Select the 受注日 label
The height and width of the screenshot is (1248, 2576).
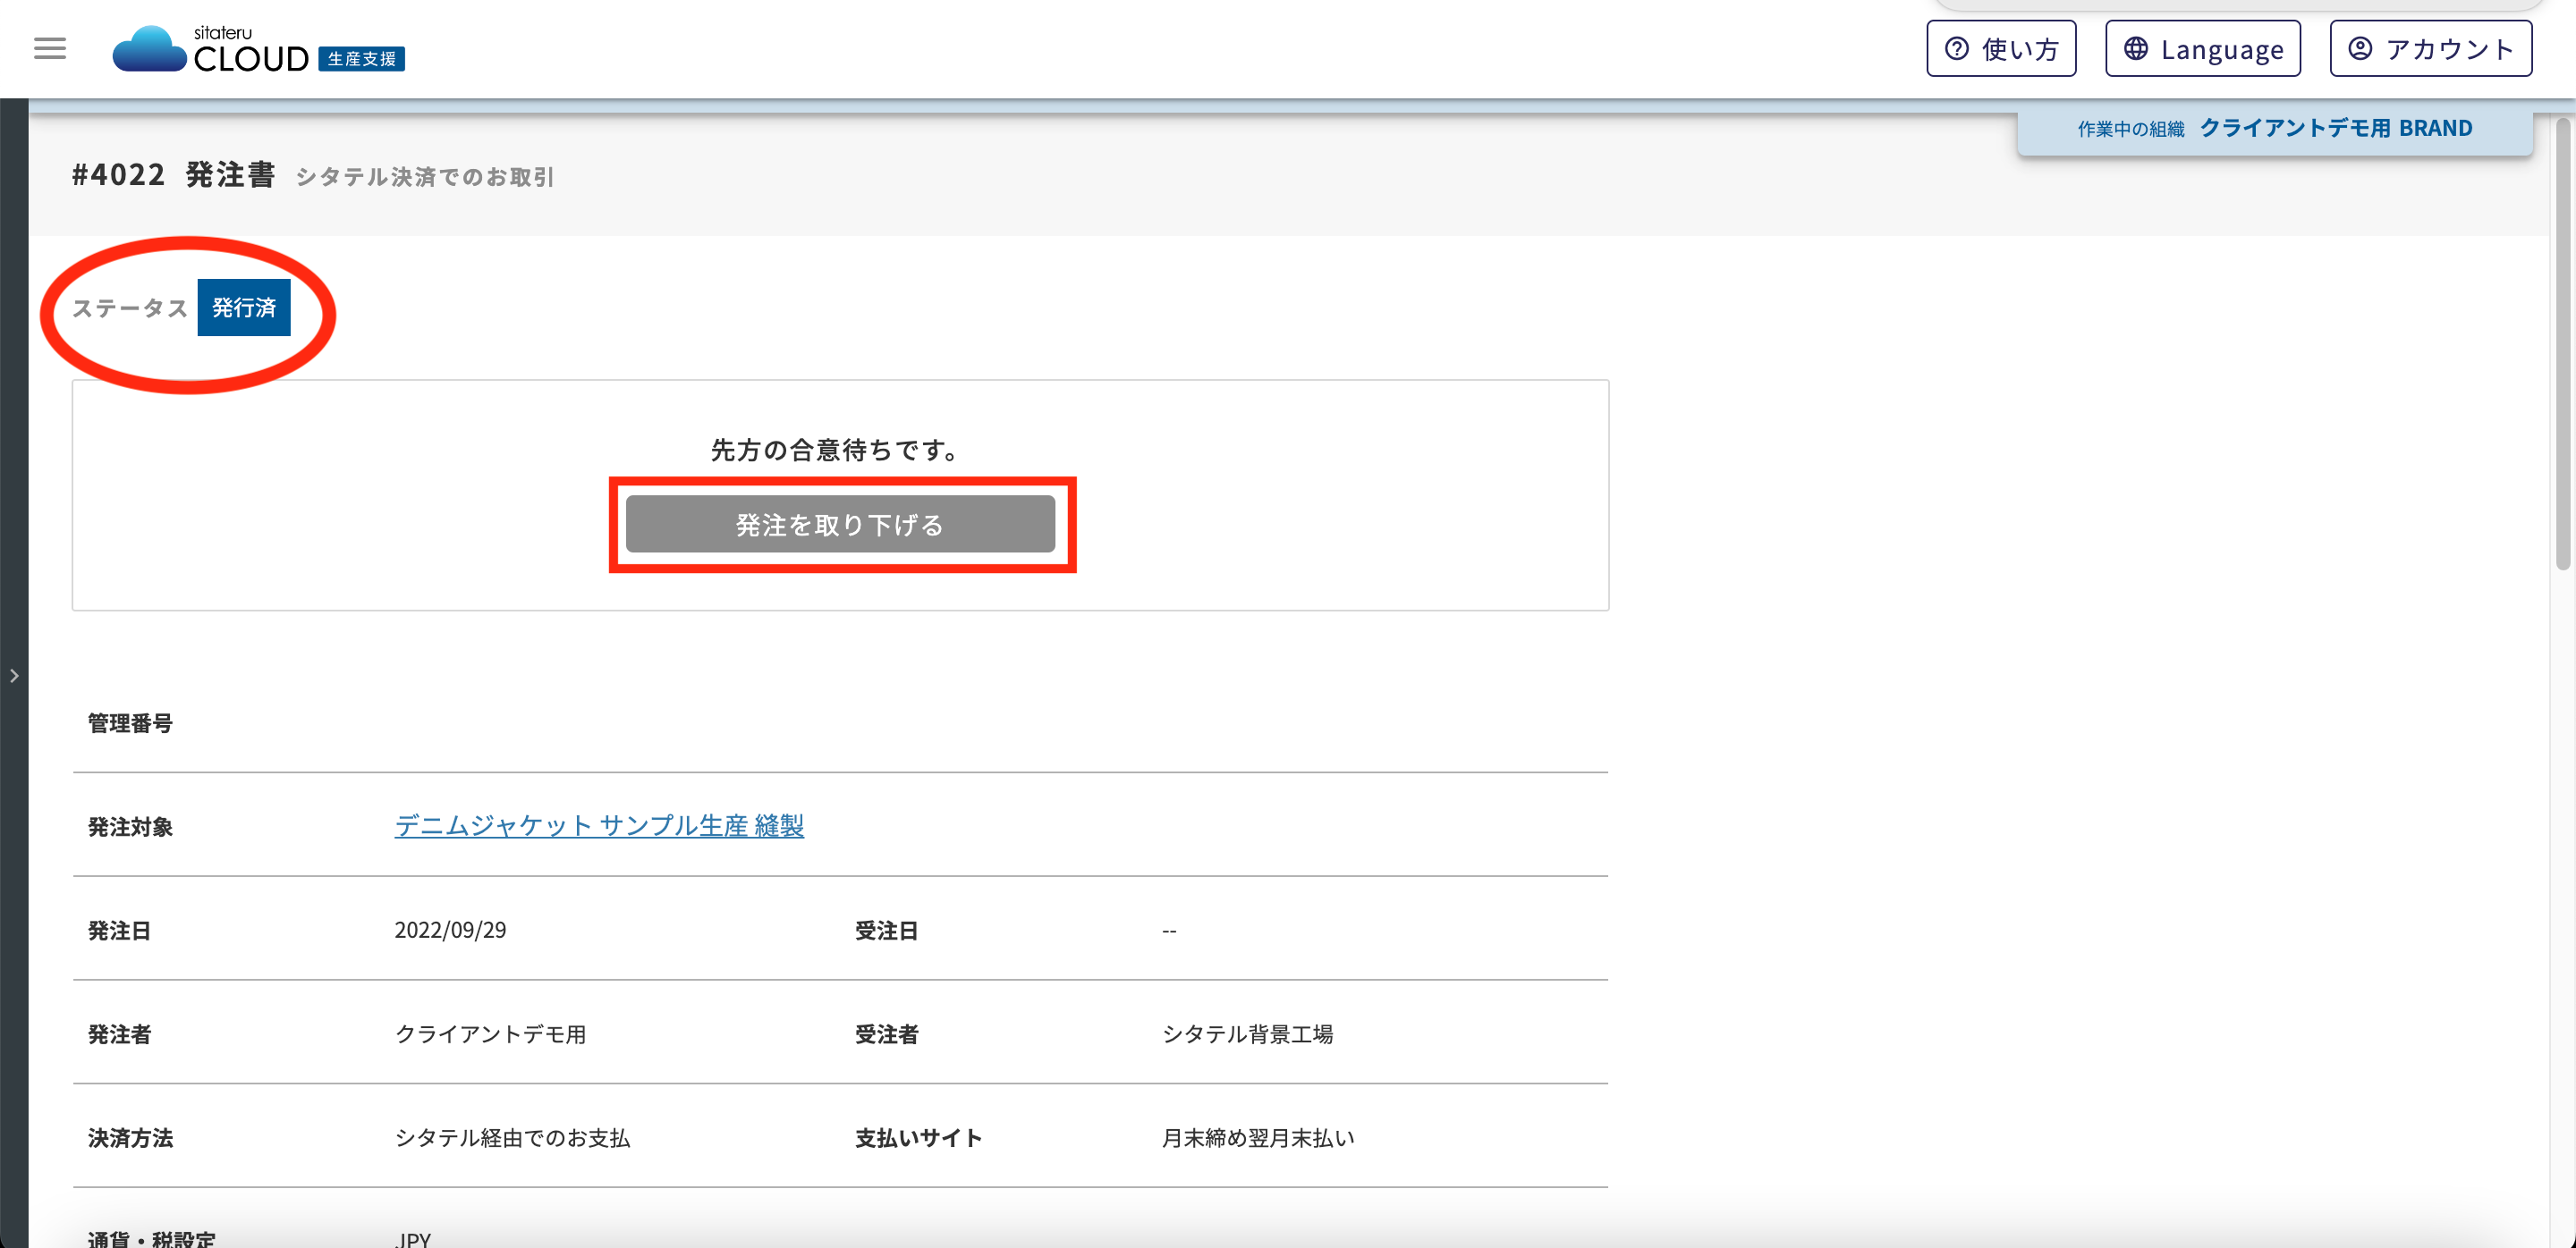pyautogui.click(x=886, y=932)
